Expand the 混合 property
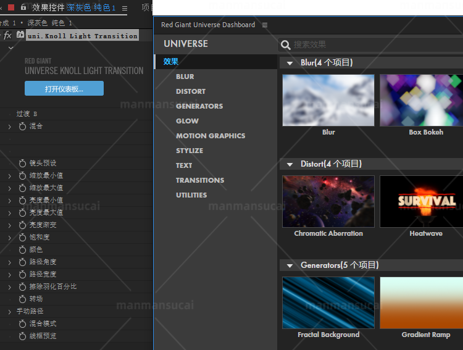The width and height of the screenshot is (463, 350). pos(10,127)
